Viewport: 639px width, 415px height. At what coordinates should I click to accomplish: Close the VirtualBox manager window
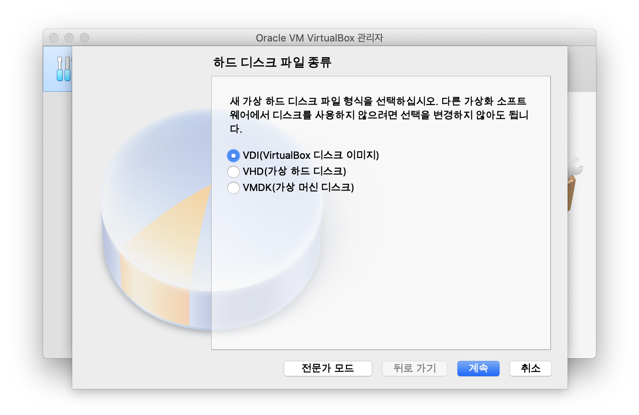54,38
